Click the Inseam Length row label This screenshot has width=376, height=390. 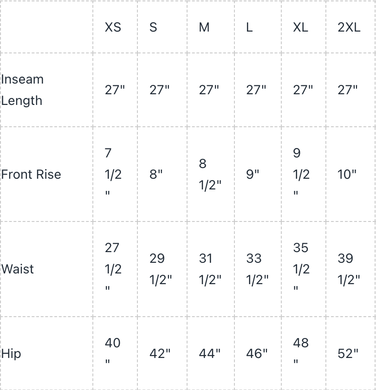tap(22, 90)
